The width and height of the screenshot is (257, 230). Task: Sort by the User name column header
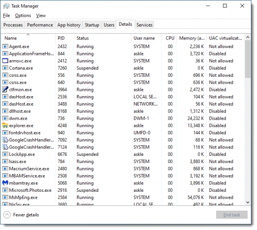coord(146,38)
